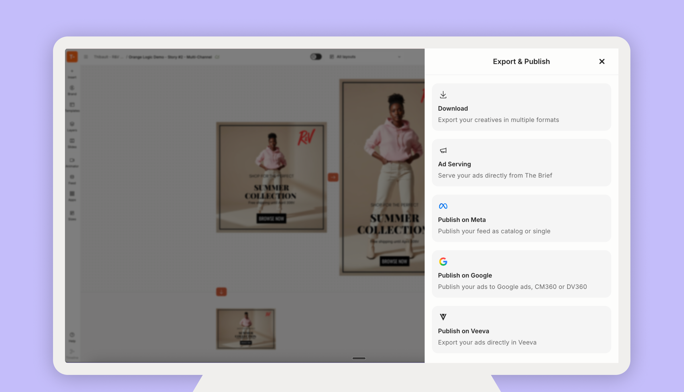
Task: Select Publish on Google option
Action: (521, 274)
